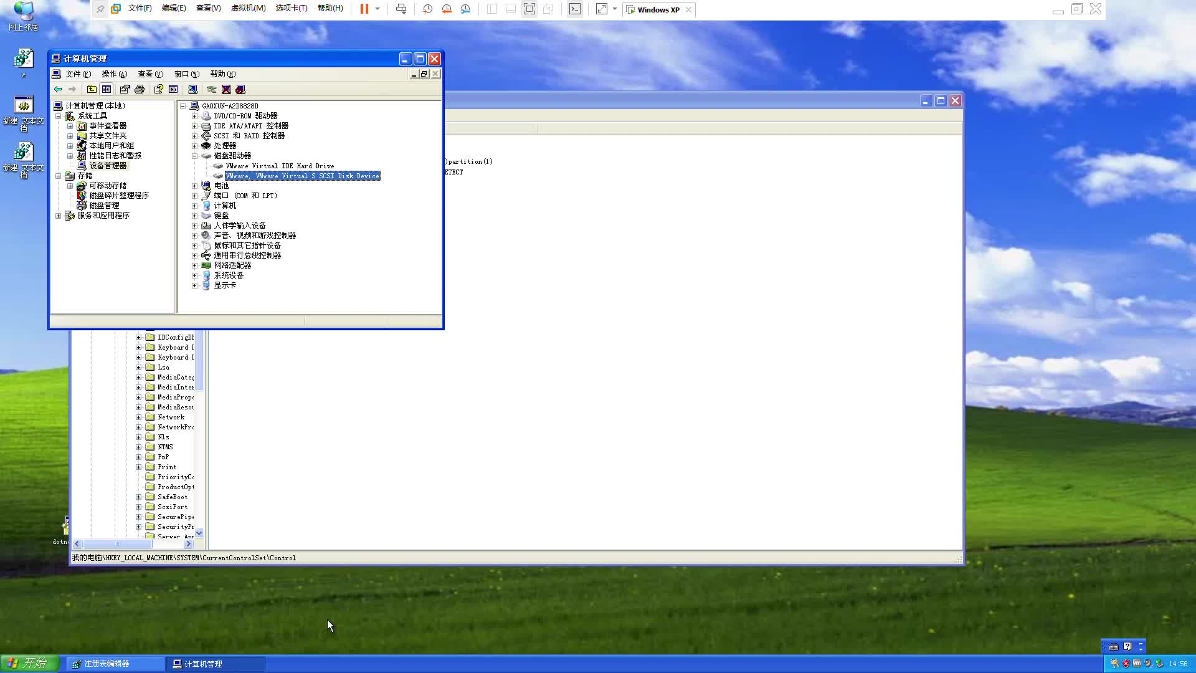The width and height of the screenshot is (1196, 673).
Task: Click the VMware pause virtual machine button
Action: coord(364,9)
